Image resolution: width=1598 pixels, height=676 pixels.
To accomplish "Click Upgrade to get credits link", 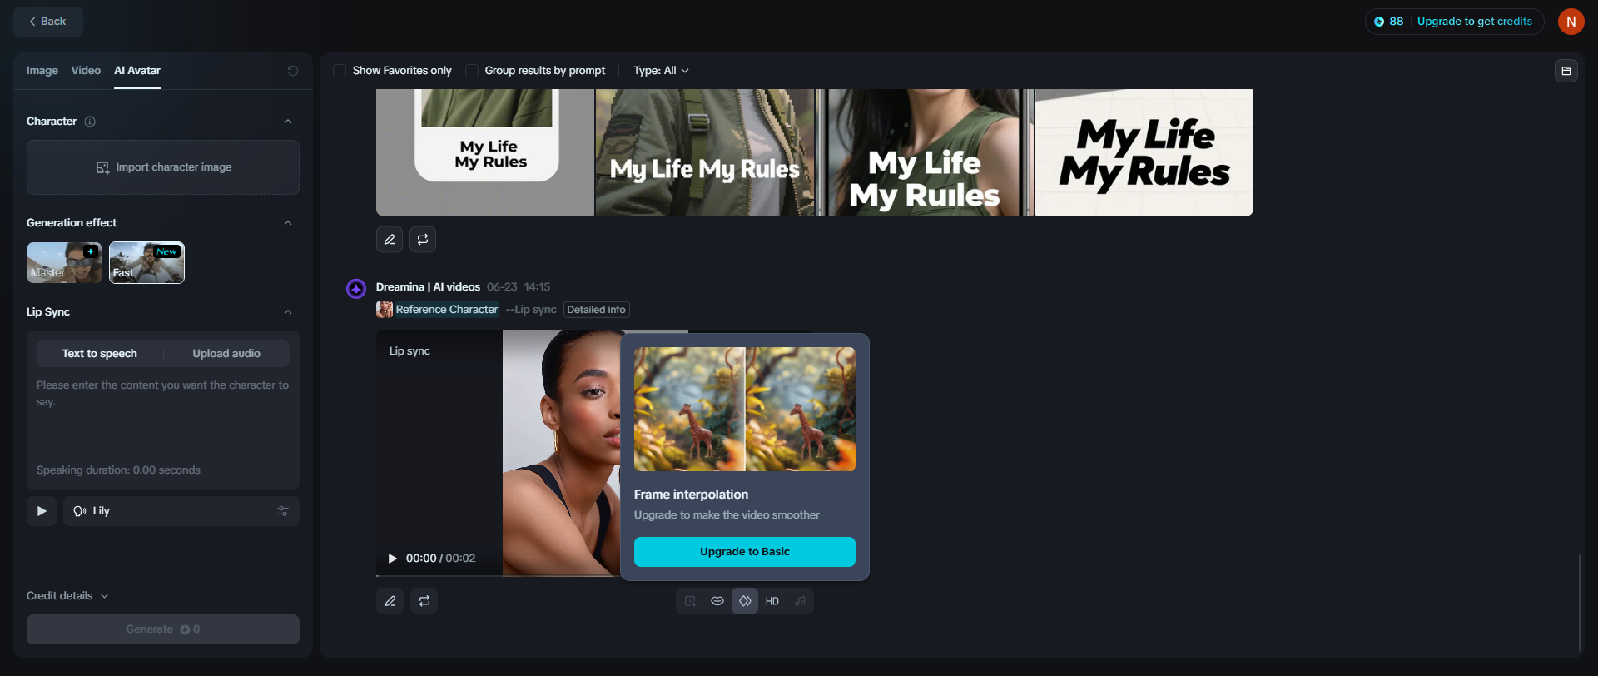I will (1475, 22).
